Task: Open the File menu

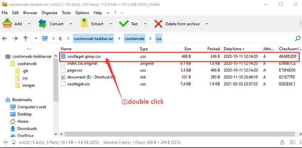Action: click(x=5, y=13)
